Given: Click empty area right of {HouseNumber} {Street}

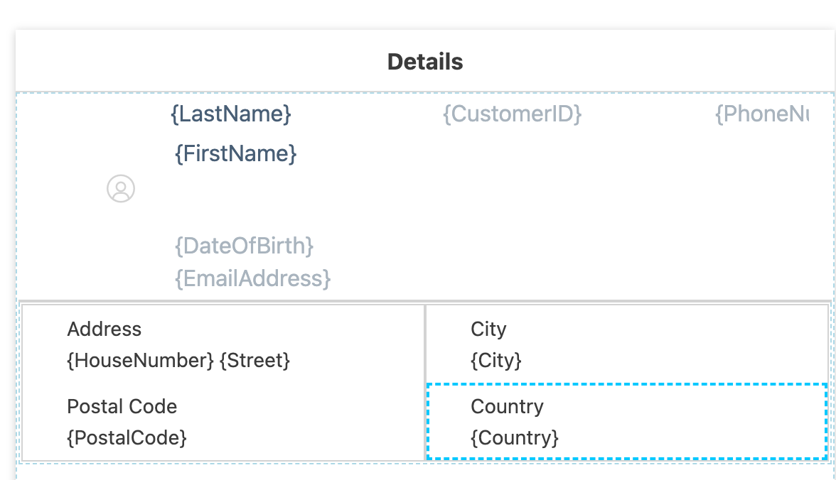Looking at the screenshot, I should (357, 361).
